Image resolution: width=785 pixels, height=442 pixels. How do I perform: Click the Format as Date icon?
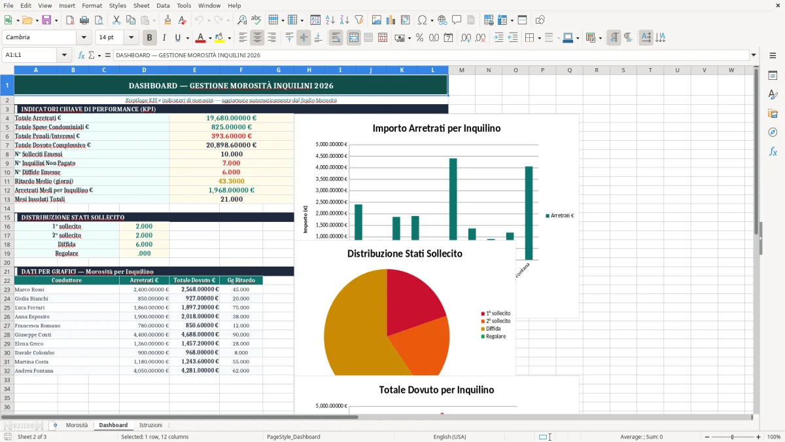[448, 38]
